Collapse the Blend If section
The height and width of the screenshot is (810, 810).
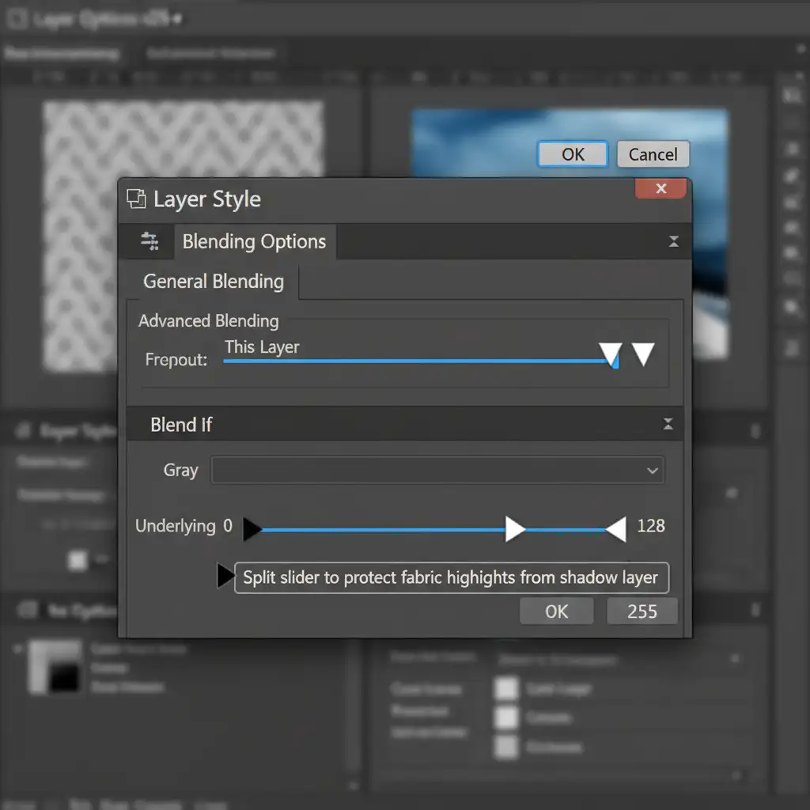tap(668, 425)
